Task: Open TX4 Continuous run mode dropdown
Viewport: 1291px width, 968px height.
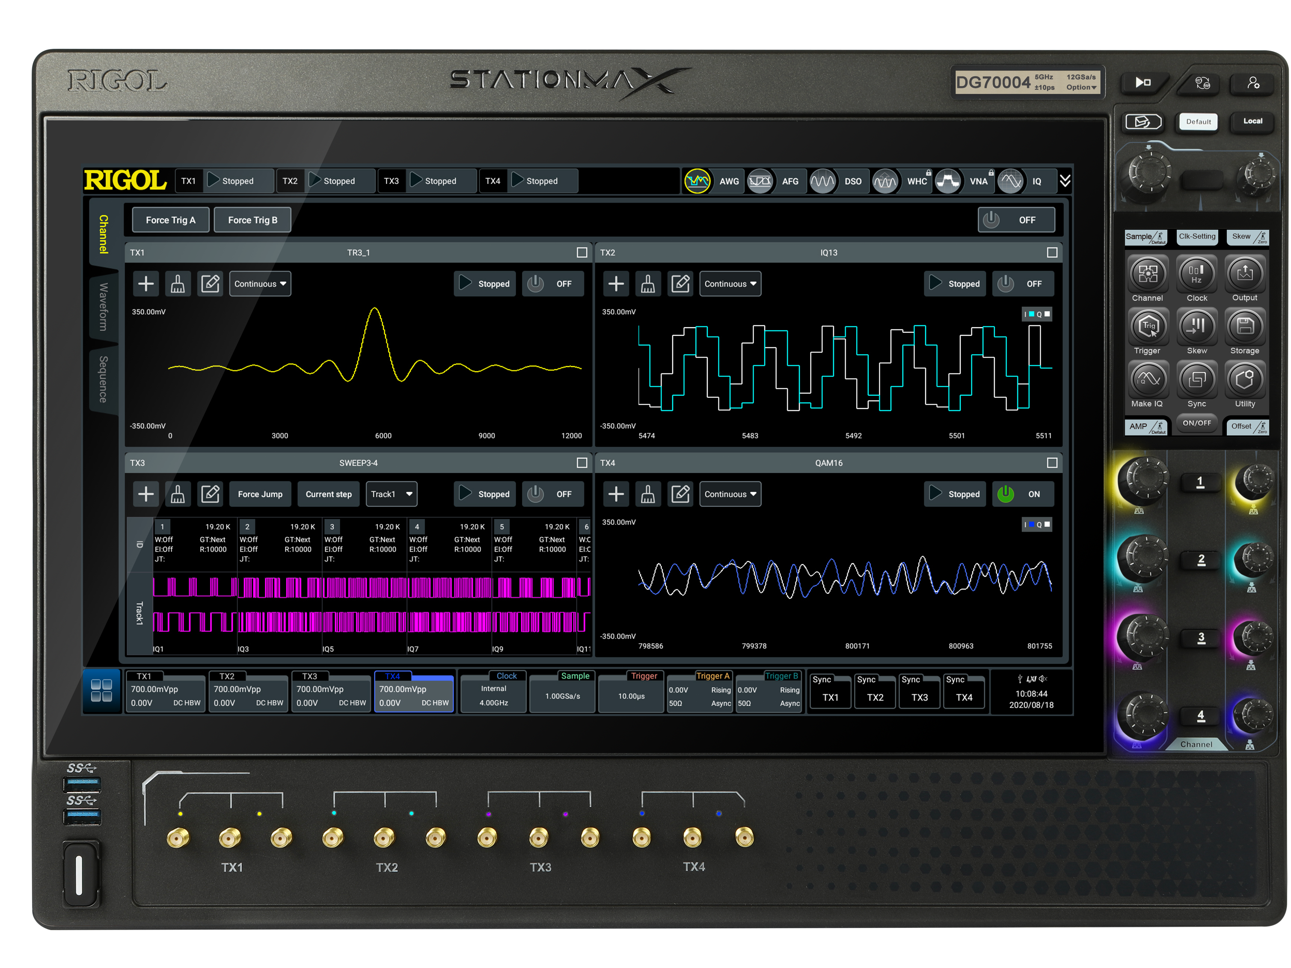Action: 730,494
